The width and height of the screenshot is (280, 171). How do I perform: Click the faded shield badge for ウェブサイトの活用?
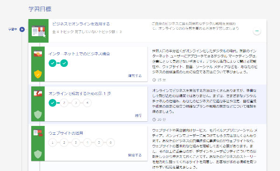(x=38, y=154)
